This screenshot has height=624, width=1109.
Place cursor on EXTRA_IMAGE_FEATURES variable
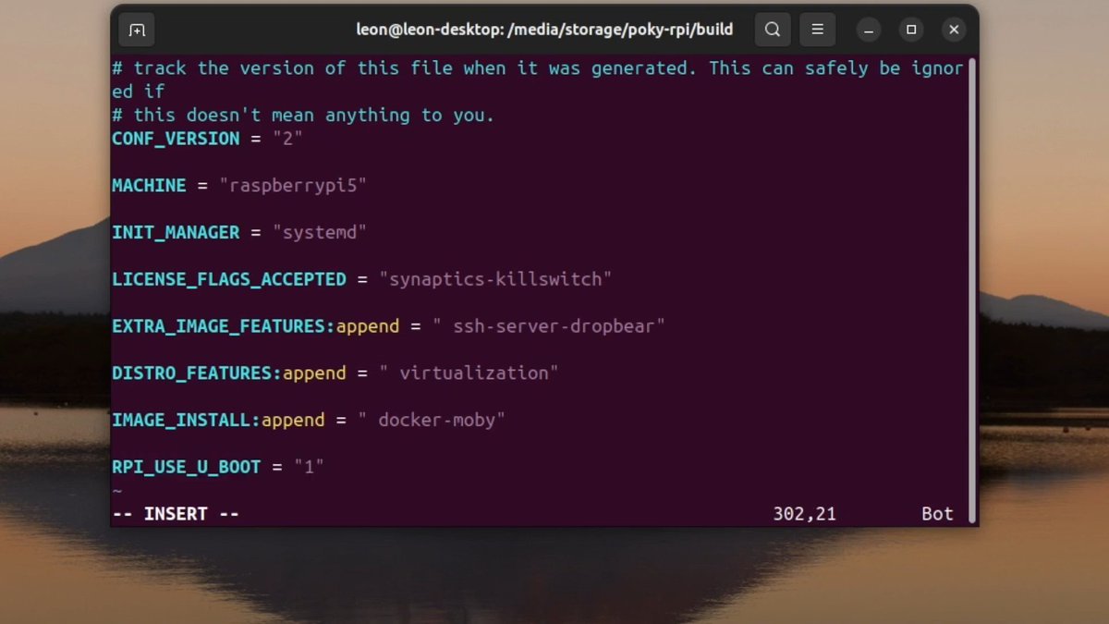[x=218, y=326]
